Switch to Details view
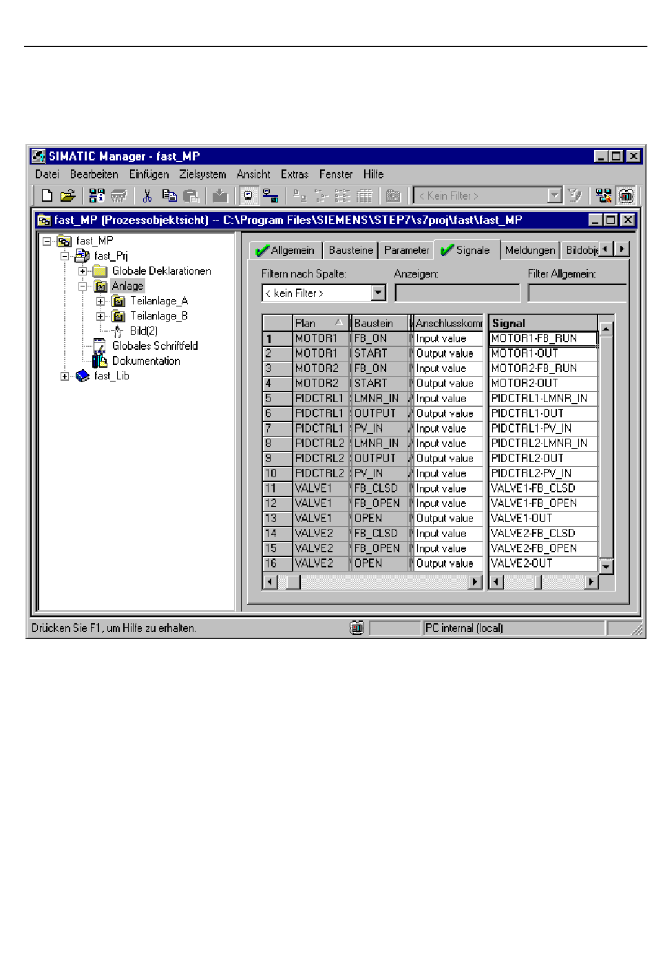The image size is (654, 962). 365,196
